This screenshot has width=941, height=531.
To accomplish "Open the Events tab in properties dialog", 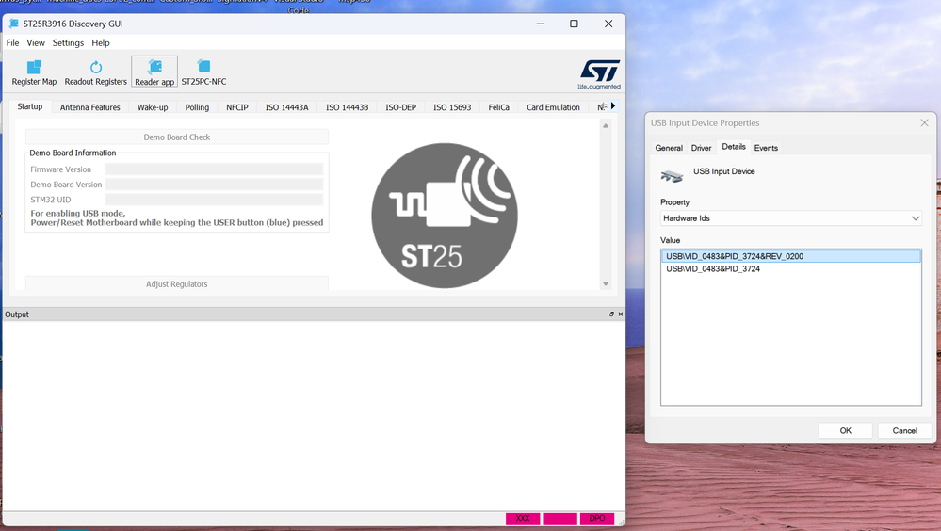I will coord(766,148).
